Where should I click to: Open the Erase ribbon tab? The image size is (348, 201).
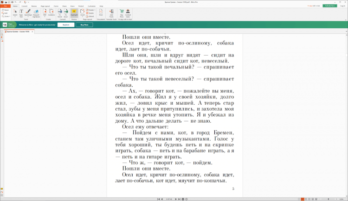[x=72, y=6]
